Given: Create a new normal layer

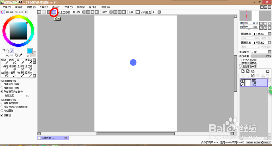Looking at the screenshot, I should pos(243,71).
